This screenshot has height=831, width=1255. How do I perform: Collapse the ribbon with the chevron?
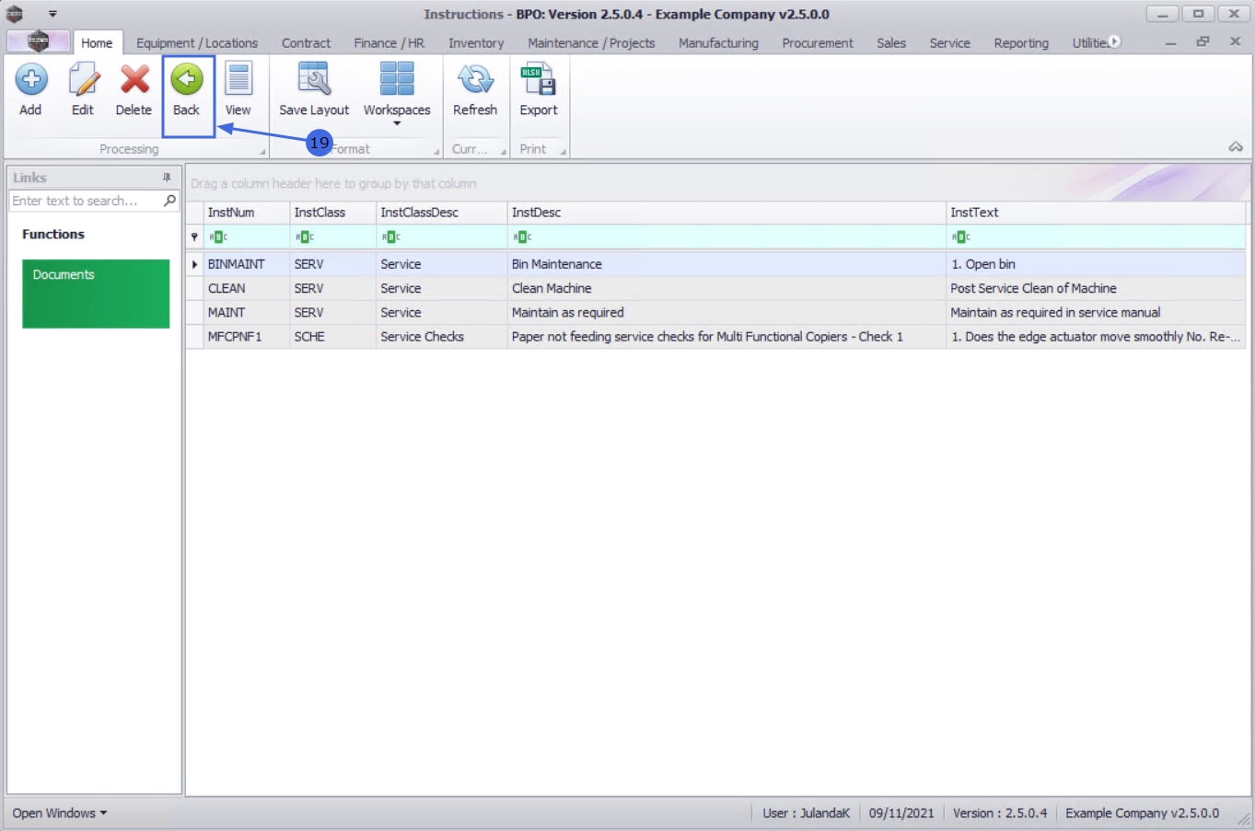click(x=1236, y=147)
